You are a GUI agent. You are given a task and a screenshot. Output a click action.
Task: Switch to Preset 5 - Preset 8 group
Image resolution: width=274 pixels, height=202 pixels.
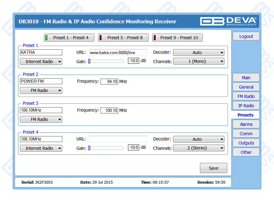pyautogui.click(x=123, y=38)
